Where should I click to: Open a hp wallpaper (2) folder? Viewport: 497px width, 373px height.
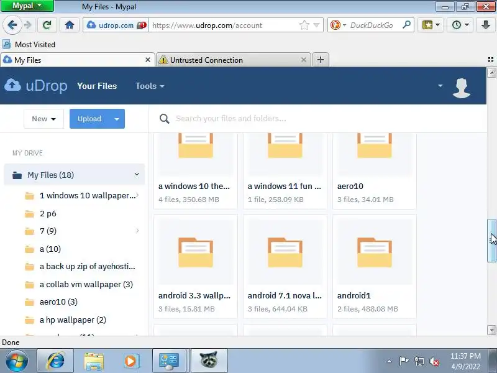(73, 320)
